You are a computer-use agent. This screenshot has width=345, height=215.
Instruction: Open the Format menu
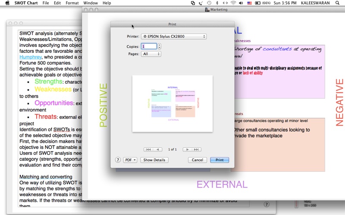point(72,3)
